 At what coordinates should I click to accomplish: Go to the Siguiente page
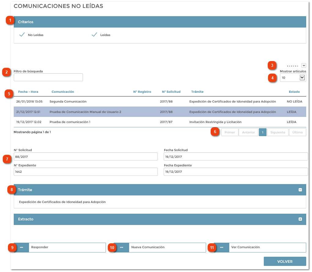click(278, 132)
